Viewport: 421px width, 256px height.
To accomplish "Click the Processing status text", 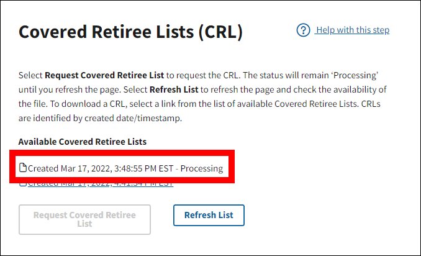I will click(x=202, y=168).
